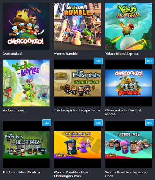Open the Overcooked title link
Viewport: 155px width, 180px height.
[12, 54]
